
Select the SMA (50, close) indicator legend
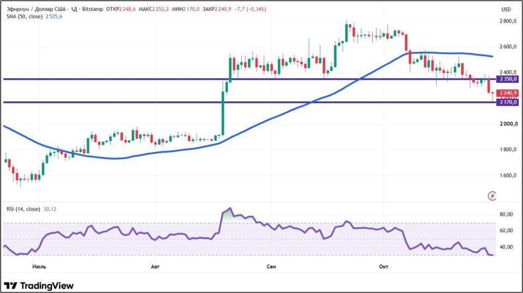point(25,16)
